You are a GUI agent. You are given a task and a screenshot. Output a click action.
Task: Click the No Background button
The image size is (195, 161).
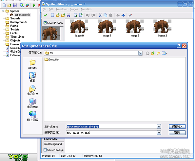[x=53, y=144]
